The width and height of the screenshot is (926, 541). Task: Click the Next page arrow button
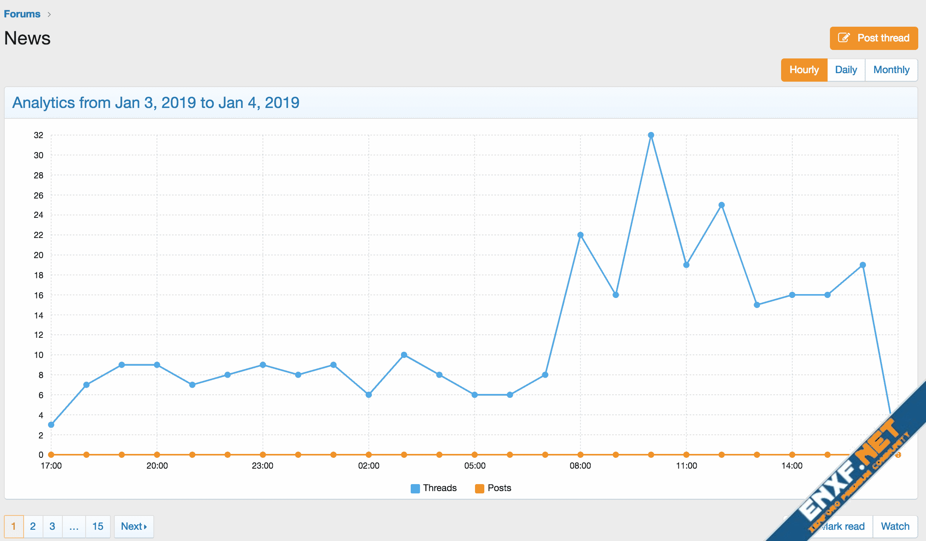[x=134, y=526]
